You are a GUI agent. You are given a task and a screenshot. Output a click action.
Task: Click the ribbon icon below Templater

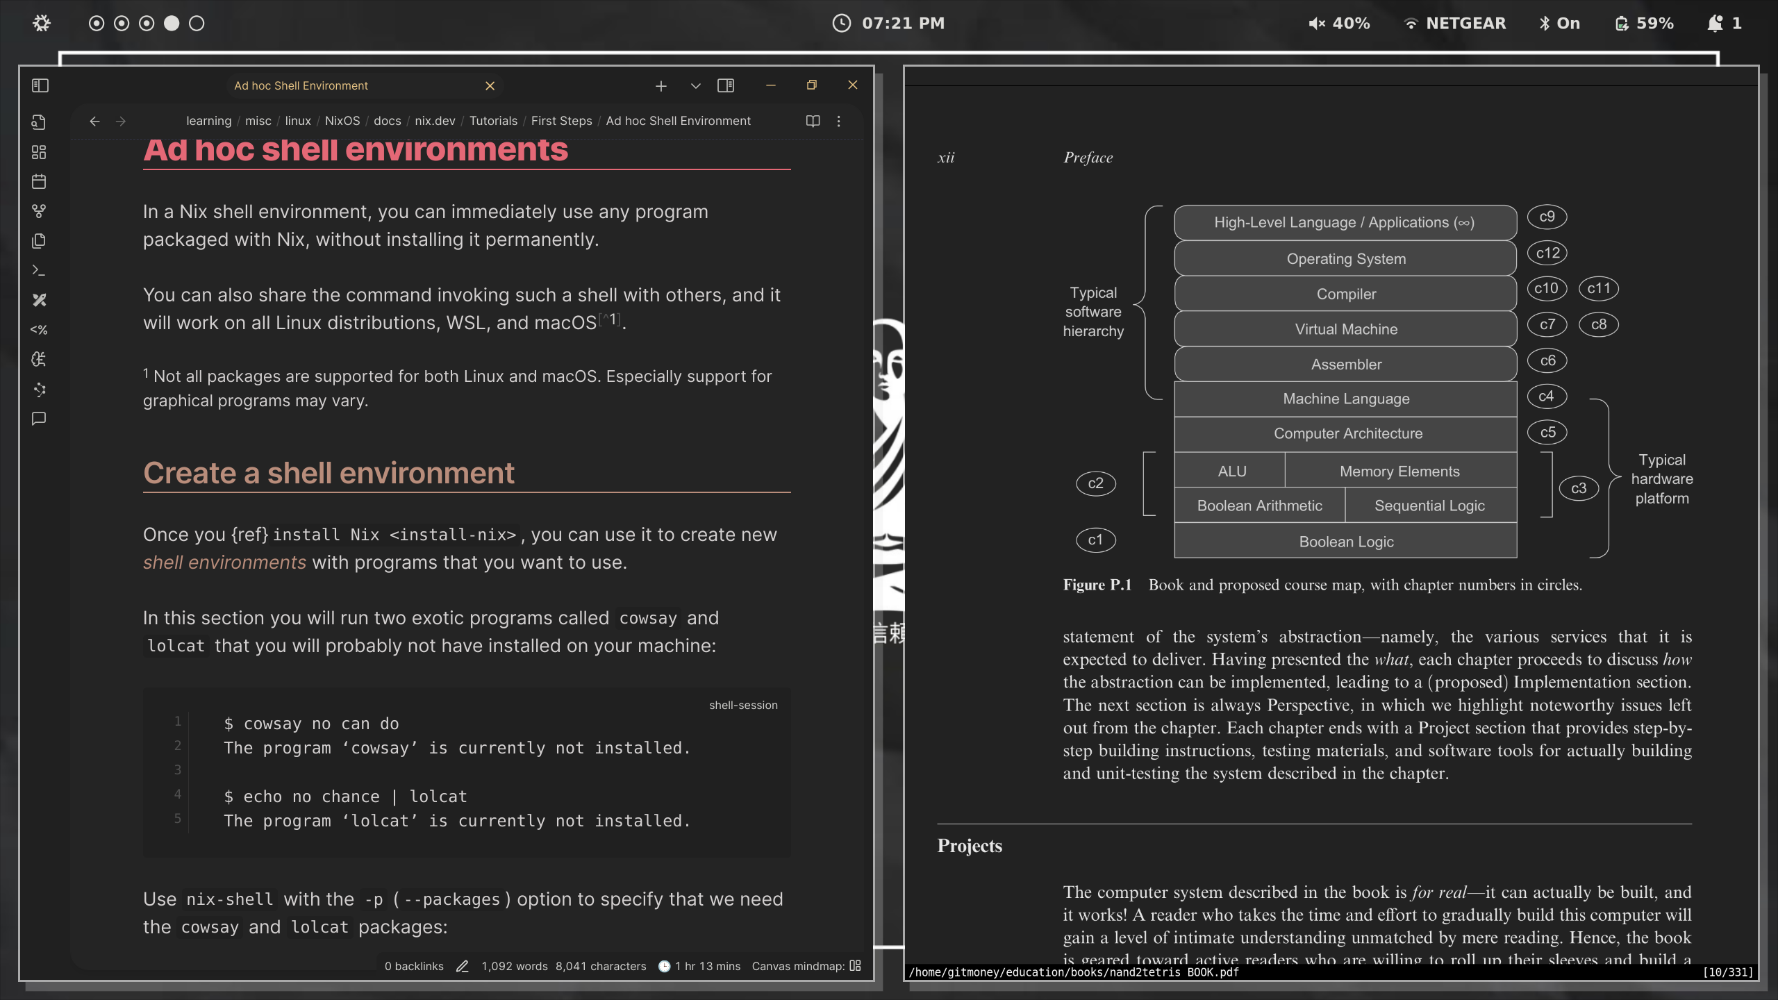(39, 359)
